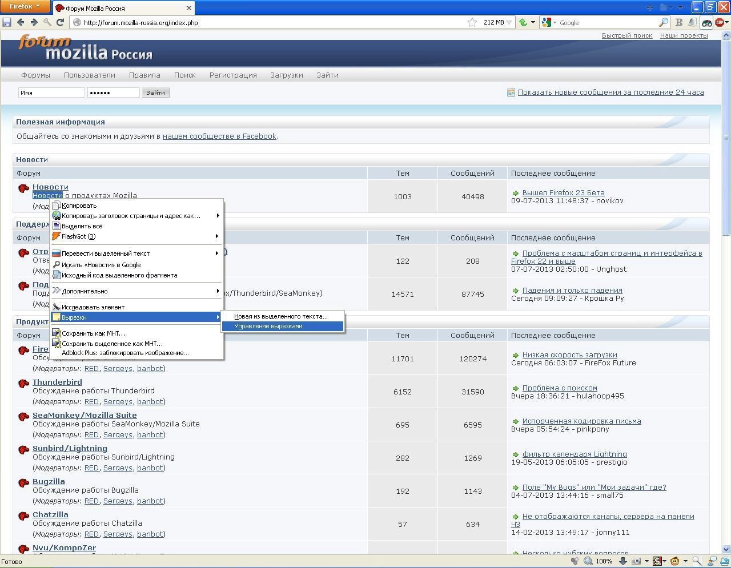Click the Bugzilla forum red dino icon
Screen dimensions: 731x568
pos(23,483)
